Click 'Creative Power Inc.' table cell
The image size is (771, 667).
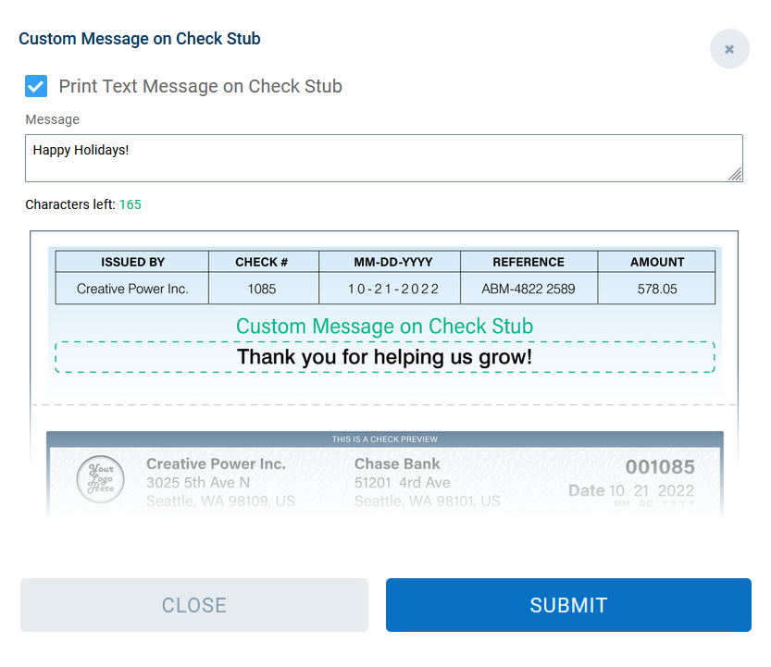(x=132, y=289)
